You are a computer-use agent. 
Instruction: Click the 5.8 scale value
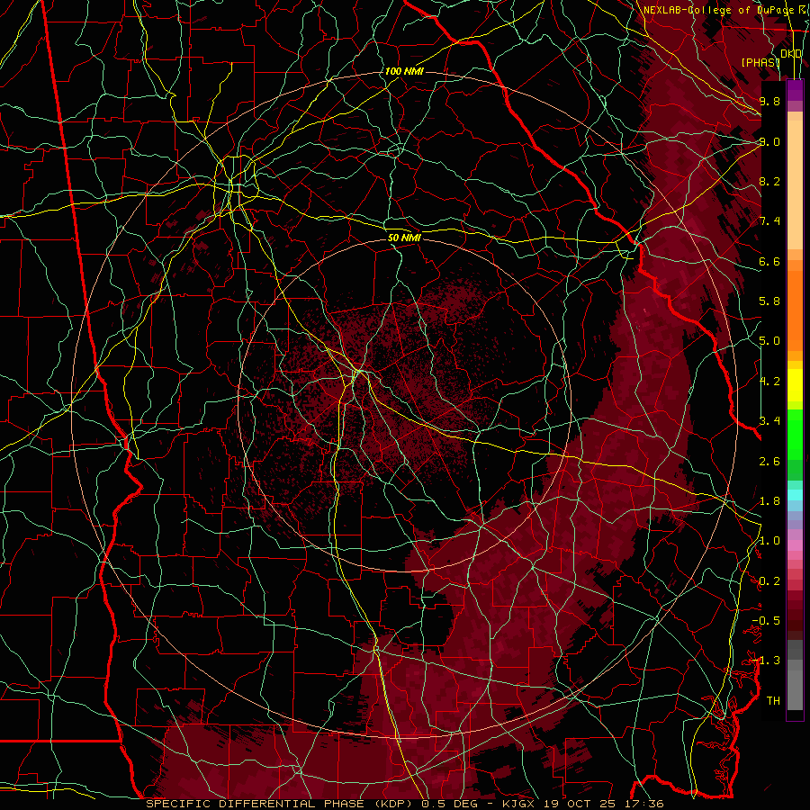coord(769,301)
